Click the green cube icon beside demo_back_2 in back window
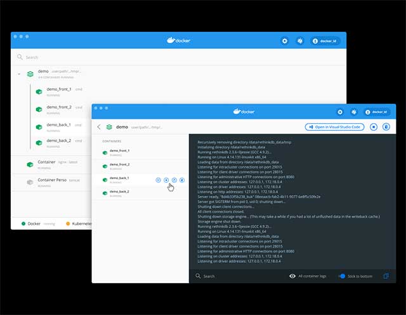Image resolution: width=406 pixels, height=315 pixels. coord(39,143)
